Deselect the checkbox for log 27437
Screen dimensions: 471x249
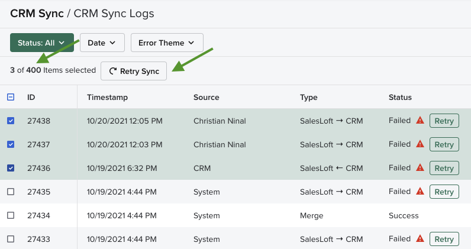[x=11, y=144]
